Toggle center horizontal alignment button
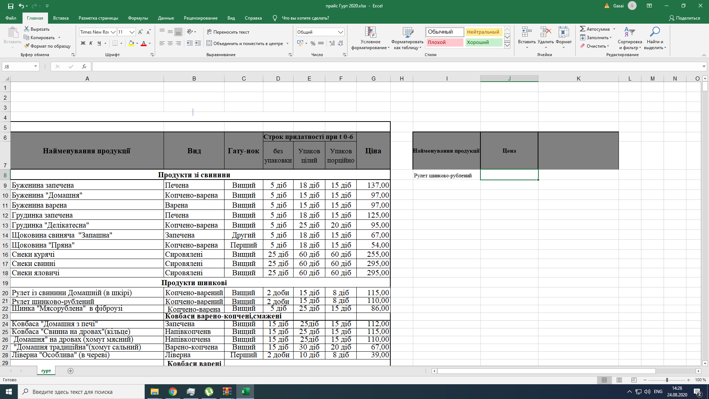This screenshot has height=399, width=709. [x=170, y=43]
